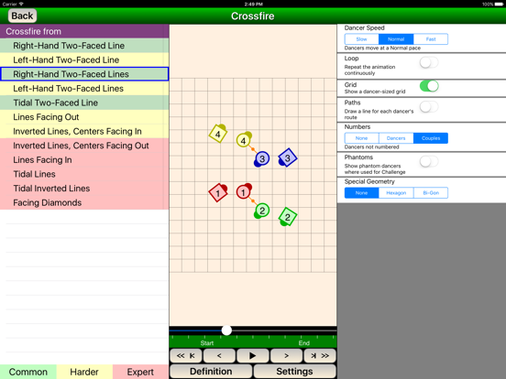Set Special Geometry to Bi-Gon
This screenshot has height=379, width=506.
pos(431,193)
